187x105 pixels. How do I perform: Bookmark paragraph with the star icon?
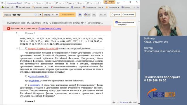(17, 48)
